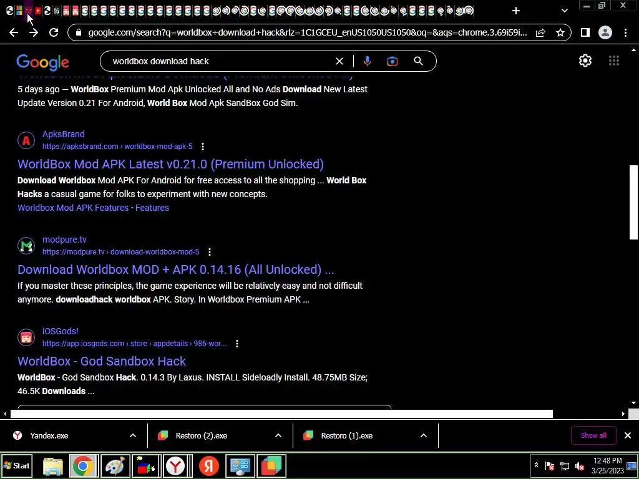Expand options for Restoro (1).exe download
This screenshot has width=639, height=479.
424,435
